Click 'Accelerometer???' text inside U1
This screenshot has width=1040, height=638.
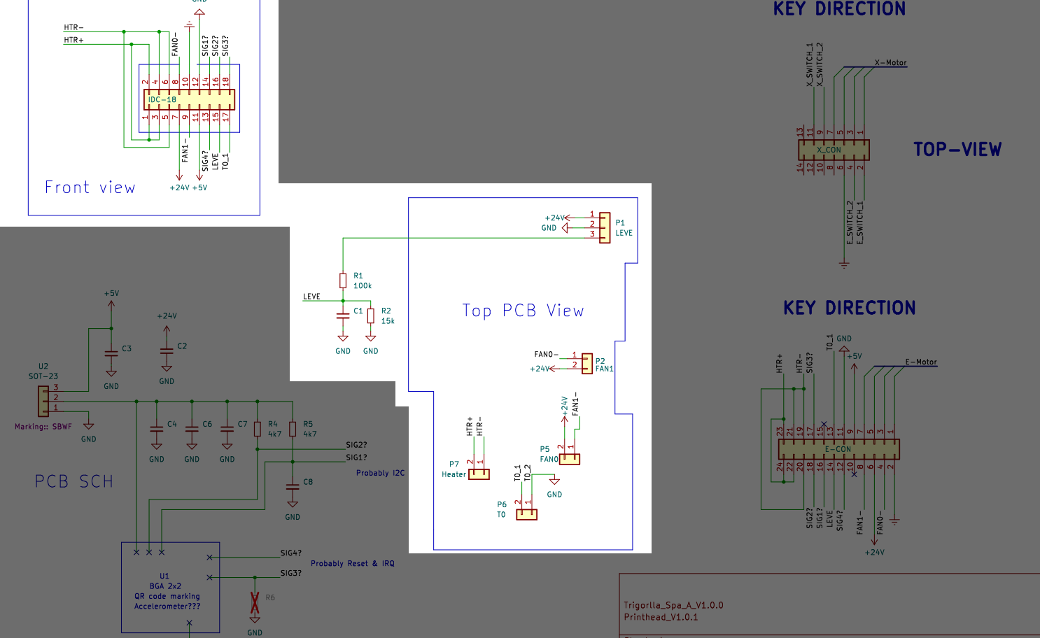click(x=167, y=607)
